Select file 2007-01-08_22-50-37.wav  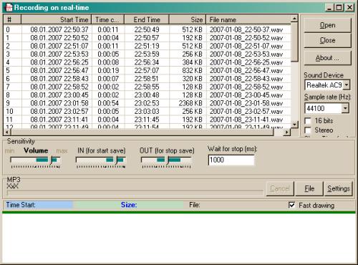click(x=246, y=29)
